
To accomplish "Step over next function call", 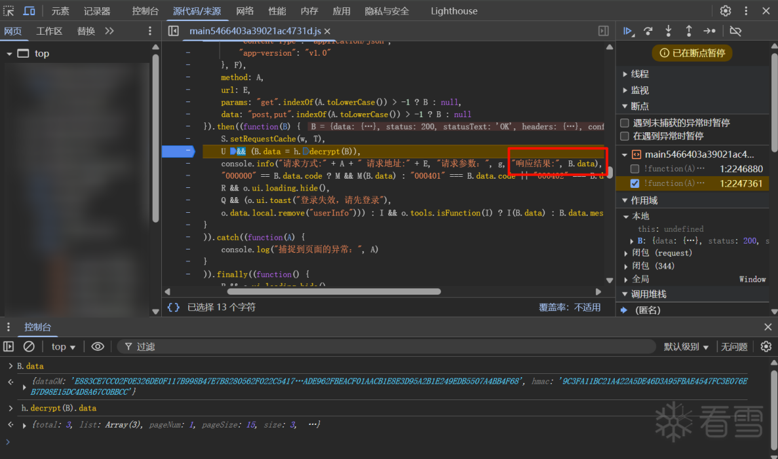I will click(648, 31).
